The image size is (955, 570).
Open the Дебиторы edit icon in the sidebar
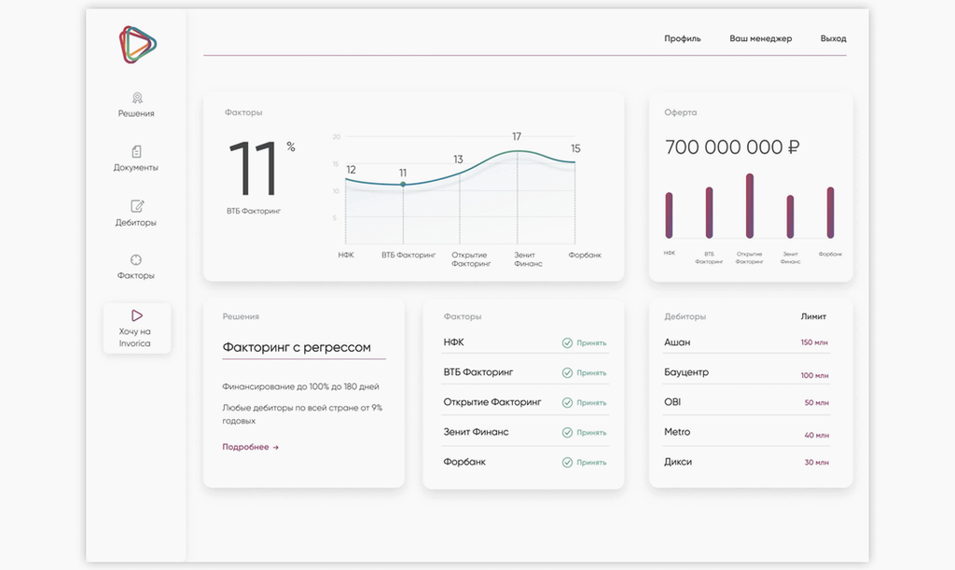point(137,206)
